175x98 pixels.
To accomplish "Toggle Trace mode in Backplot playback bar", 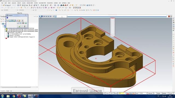I will tap(53, 16).
